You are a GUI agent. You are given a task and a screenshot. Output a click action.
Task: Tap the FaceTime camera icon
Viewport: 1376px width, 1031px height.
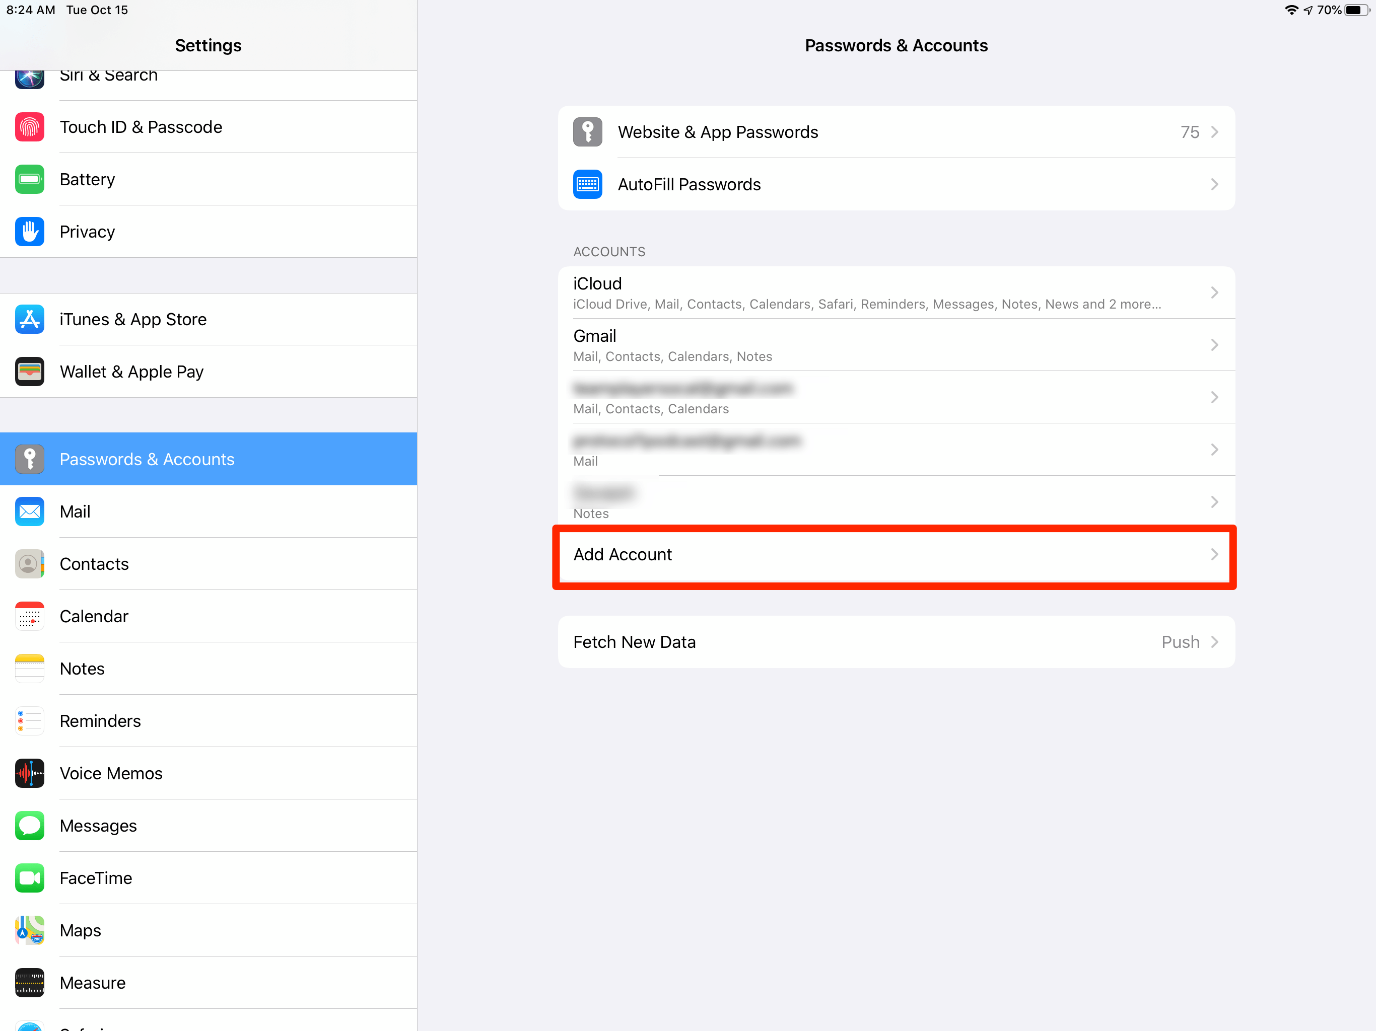(29, 877)
